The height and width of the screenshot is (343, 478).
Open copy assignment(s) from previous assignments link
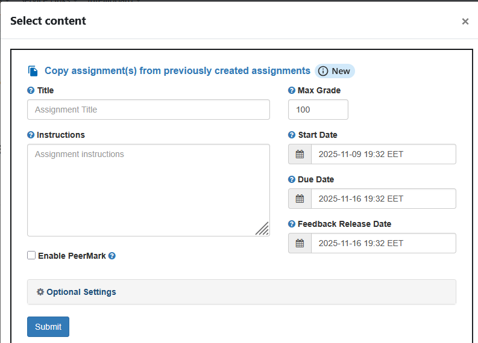(x=177, y=71)
